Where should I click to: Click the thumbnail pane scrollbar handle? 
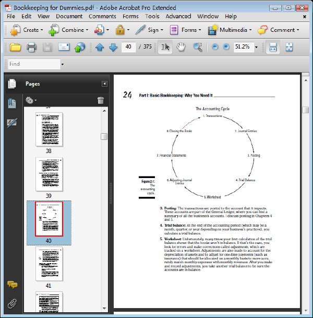[104, 136]
